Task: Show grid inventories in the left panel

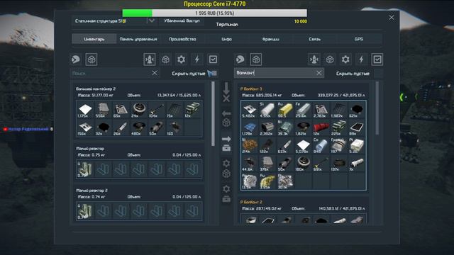Action: coord(92,59)
